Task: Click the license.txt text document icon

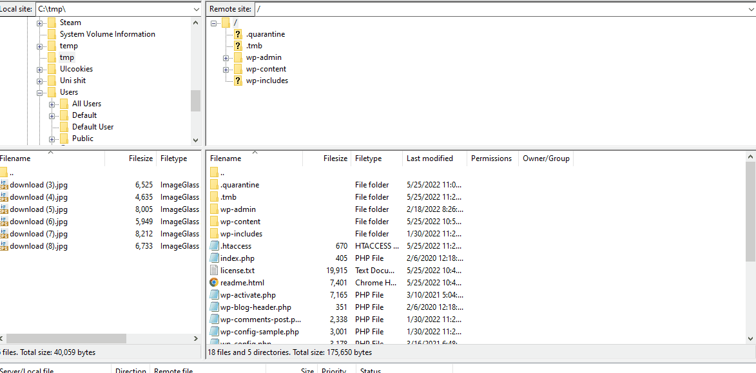Action: [214, 271]
